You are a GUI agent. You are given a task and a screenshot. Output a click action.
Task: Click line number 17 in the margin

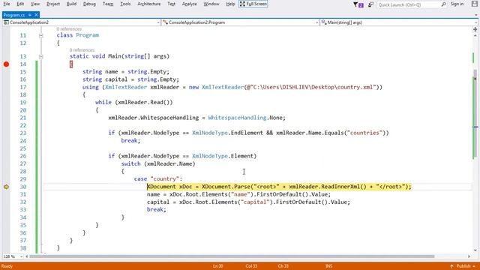23,87
